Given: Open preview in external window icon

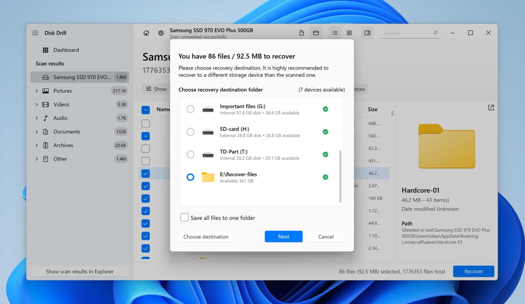Looking at the screenshot, I should tap(491, 108).
